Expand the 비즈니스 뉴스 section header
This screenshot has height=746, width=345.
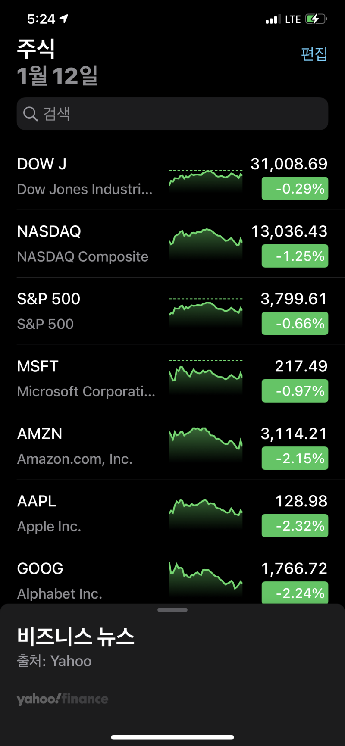pyautogui.click(x=76, y=637)
